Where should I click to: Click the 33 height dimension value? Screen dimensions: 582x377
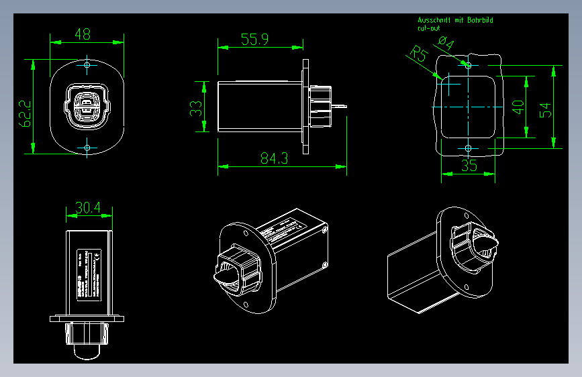[195, 109]
